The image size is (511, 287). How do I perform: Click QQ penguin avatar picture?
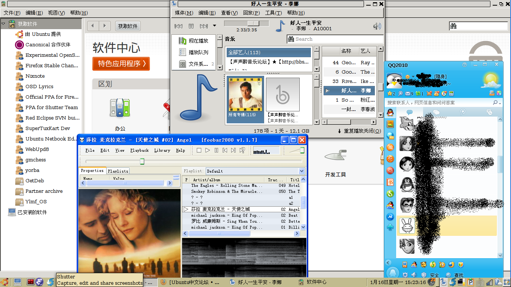[394, 80]
